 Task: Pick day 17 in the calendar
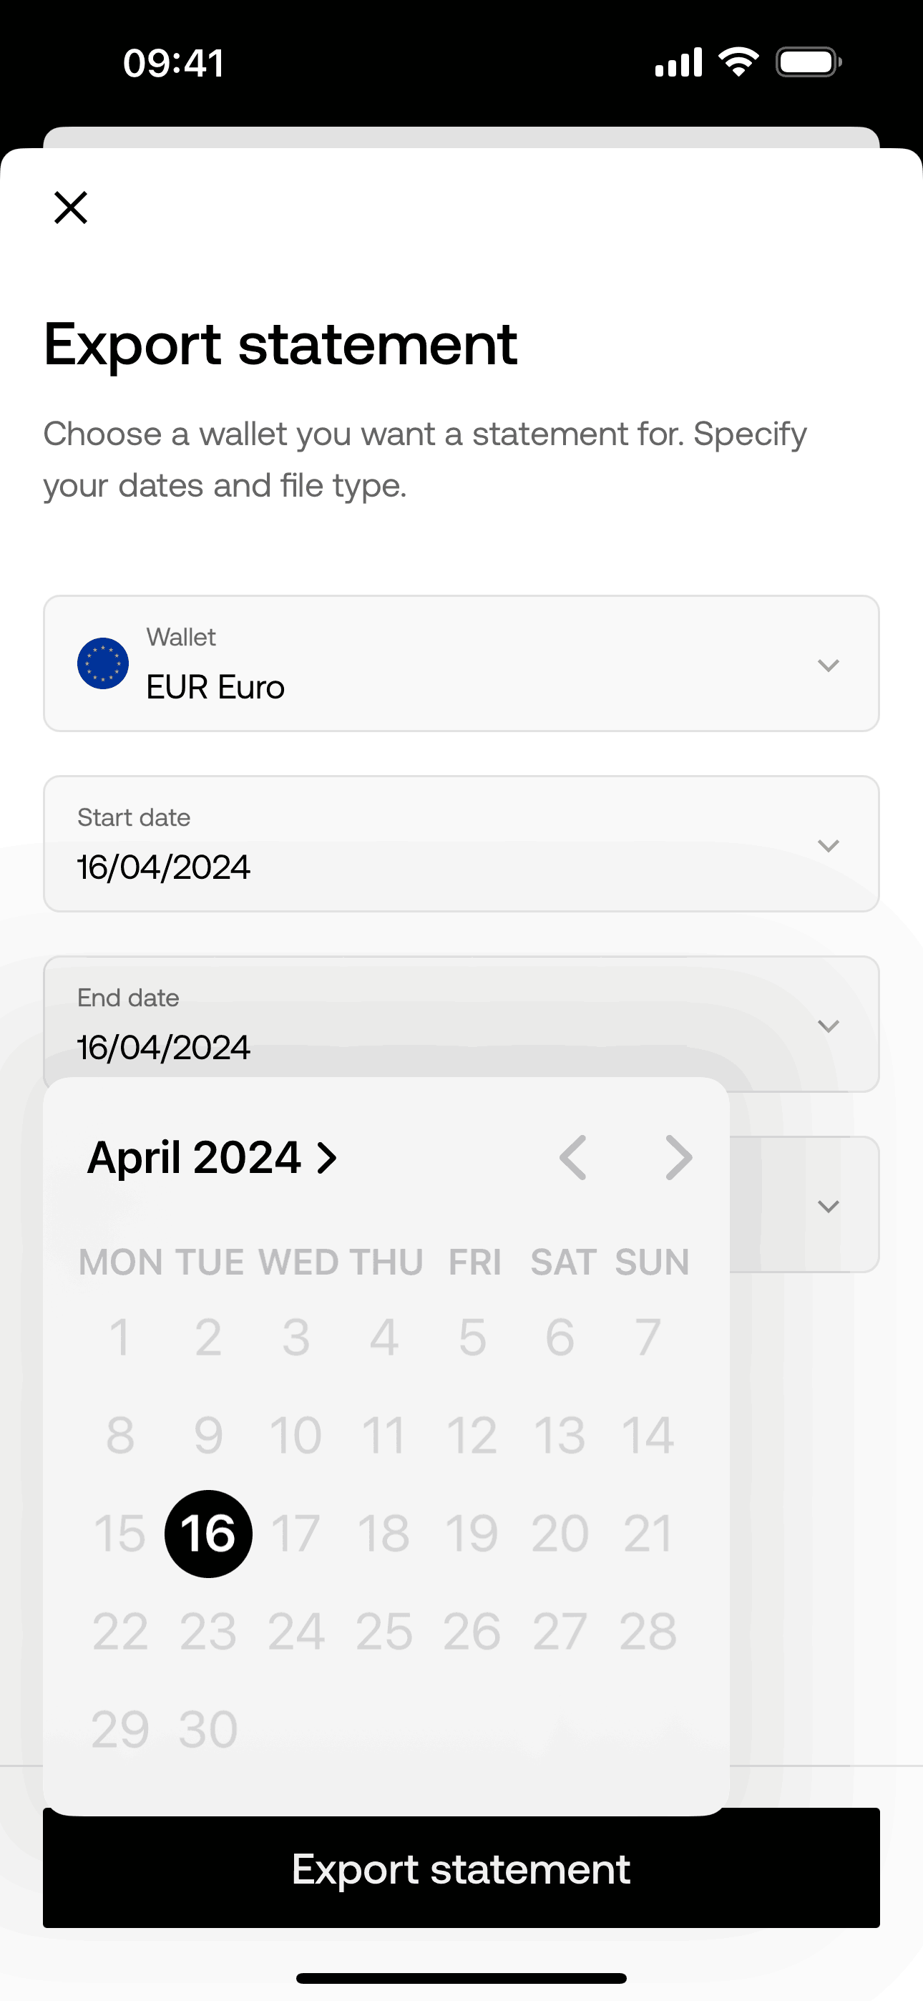point(296,1534)
